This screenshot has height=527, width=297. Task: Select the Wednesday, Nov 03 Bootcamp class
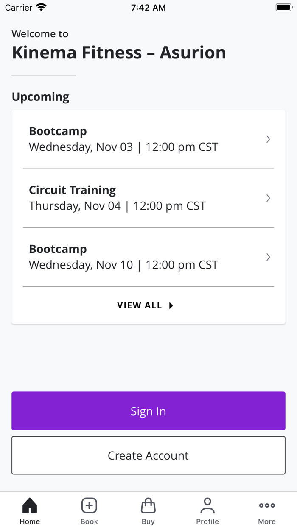tap(123, 139)
